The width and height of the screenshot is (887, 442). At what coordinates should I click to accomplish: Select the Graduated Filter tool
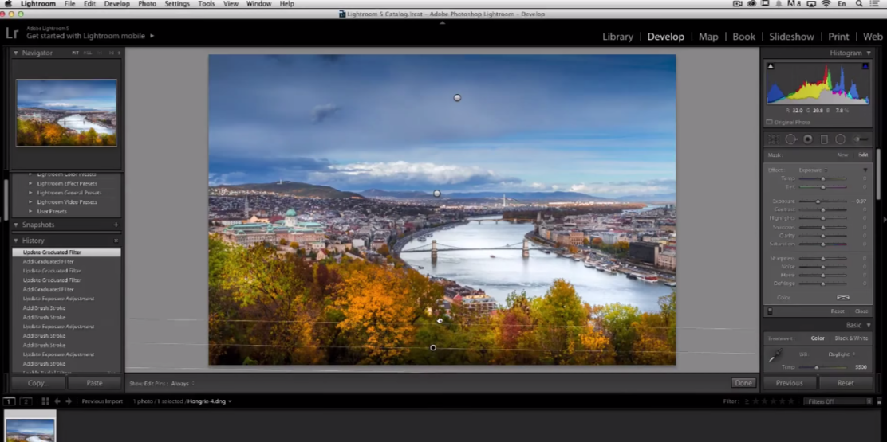coord(824,139)
